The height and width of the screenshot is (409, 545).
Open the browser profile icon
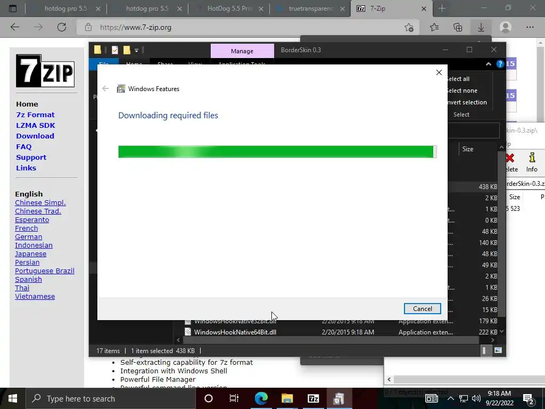click(506, 27)
